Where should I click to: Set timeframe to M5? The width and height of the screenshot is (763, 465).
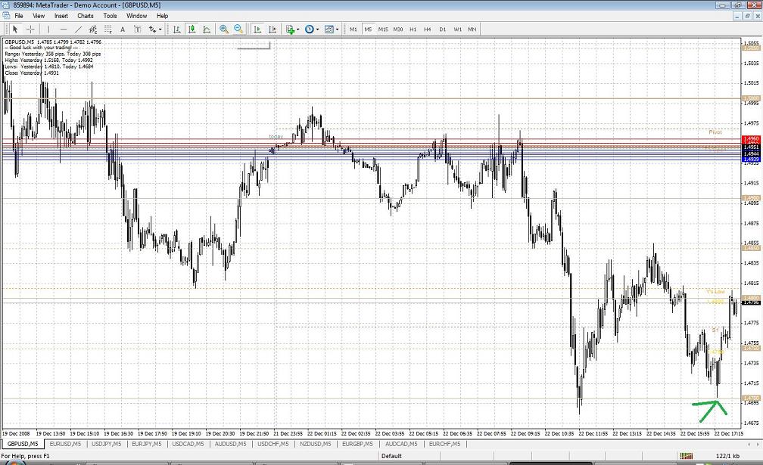368,29
